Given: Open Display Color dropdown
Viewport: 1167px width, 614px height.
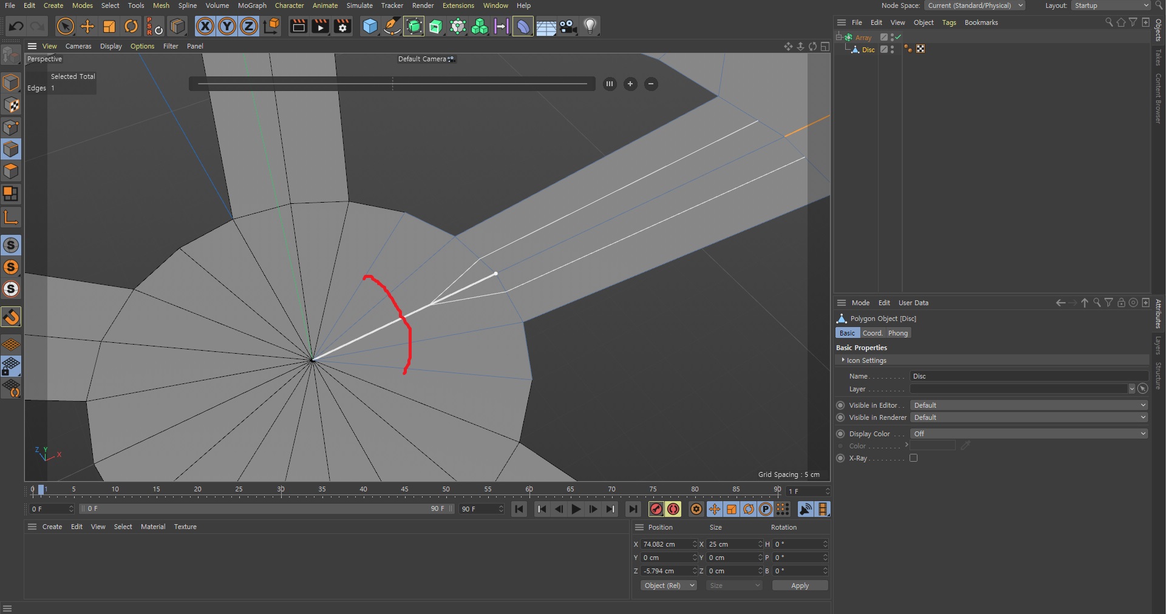Looking at the screenshot, I should (x=1029, y=434).
